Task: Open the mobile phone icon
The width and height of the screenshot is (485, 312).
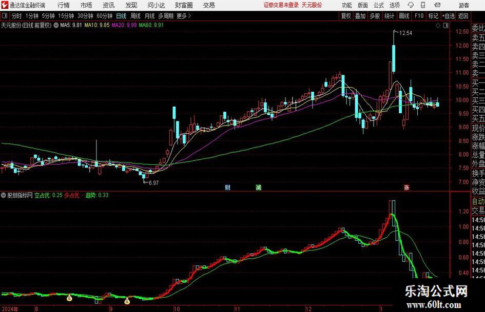Action: point(423,5)
